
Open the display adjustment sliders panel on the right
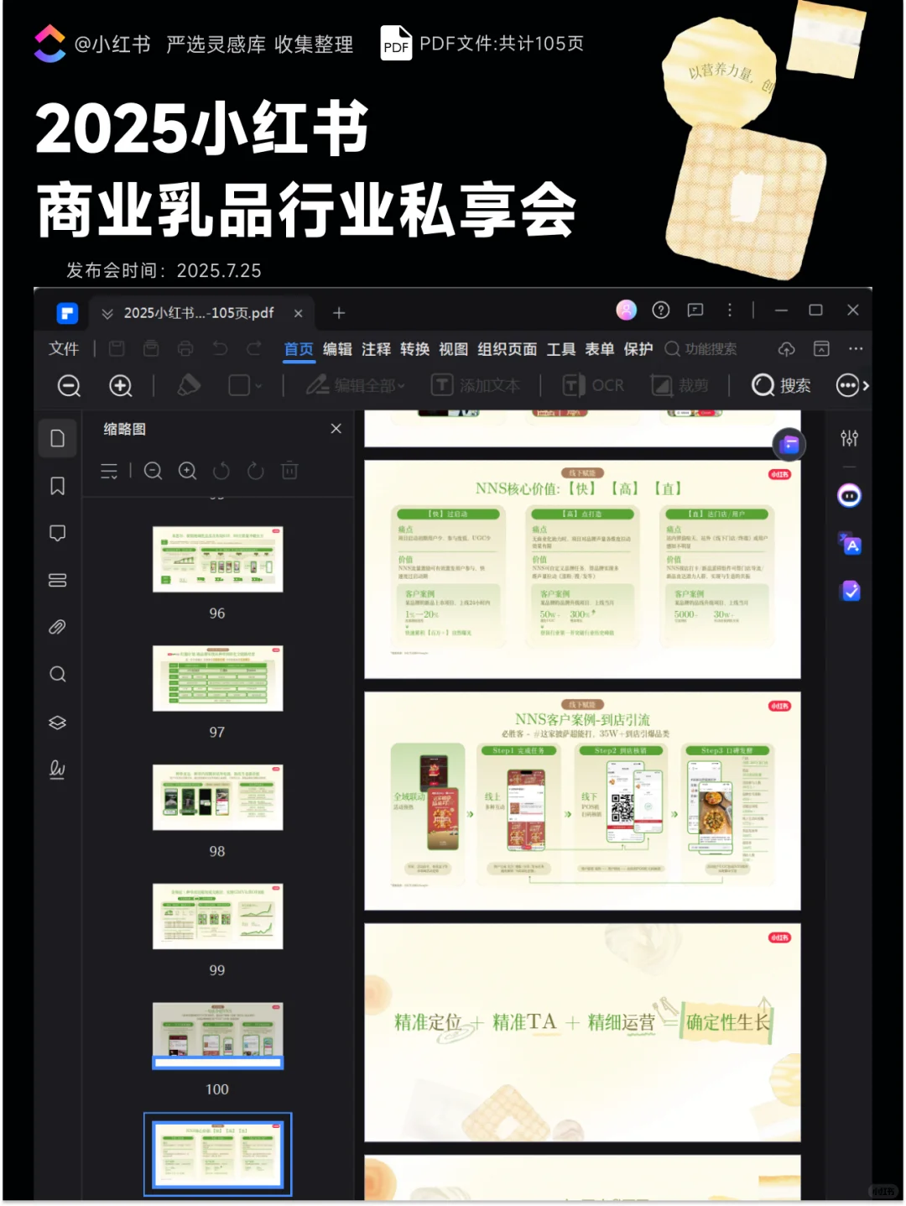click(850, 438)
